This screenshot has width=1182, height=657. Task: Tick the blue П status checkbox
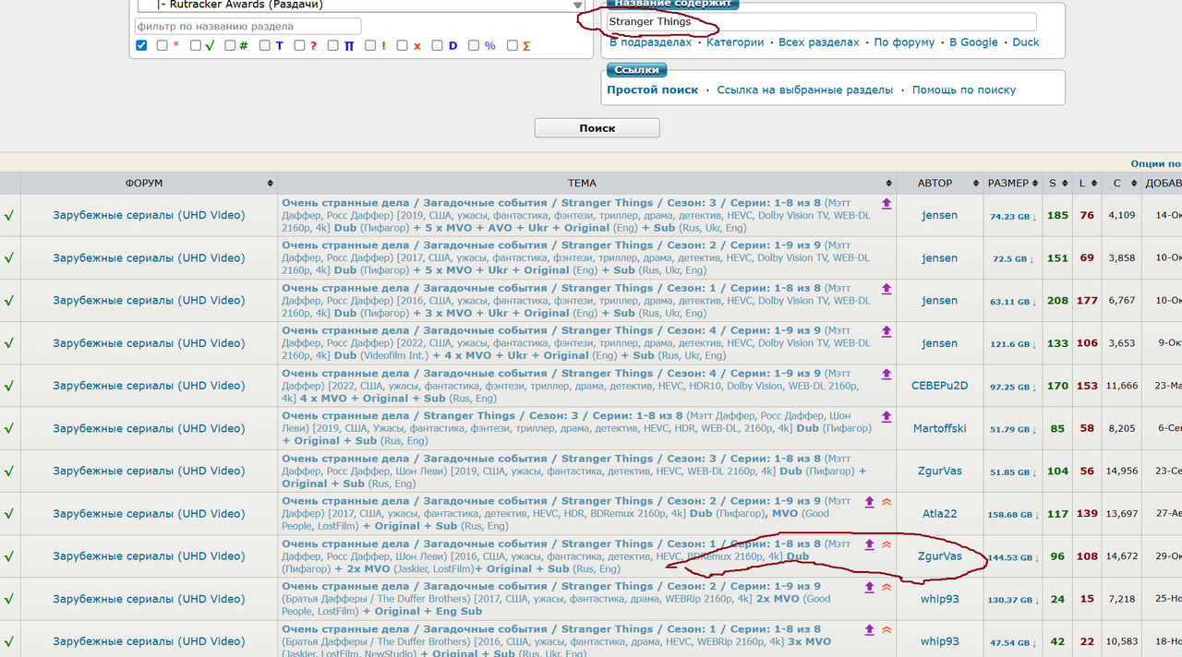point(333,45)
